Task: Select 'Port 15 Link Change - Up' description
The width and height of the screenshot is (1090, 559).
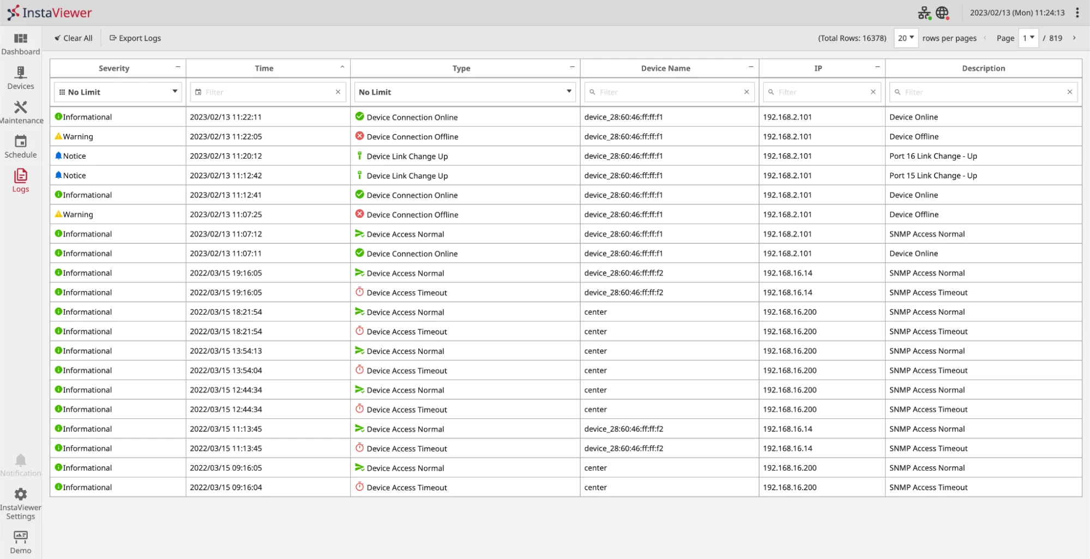Action: [x=933, y=176]
